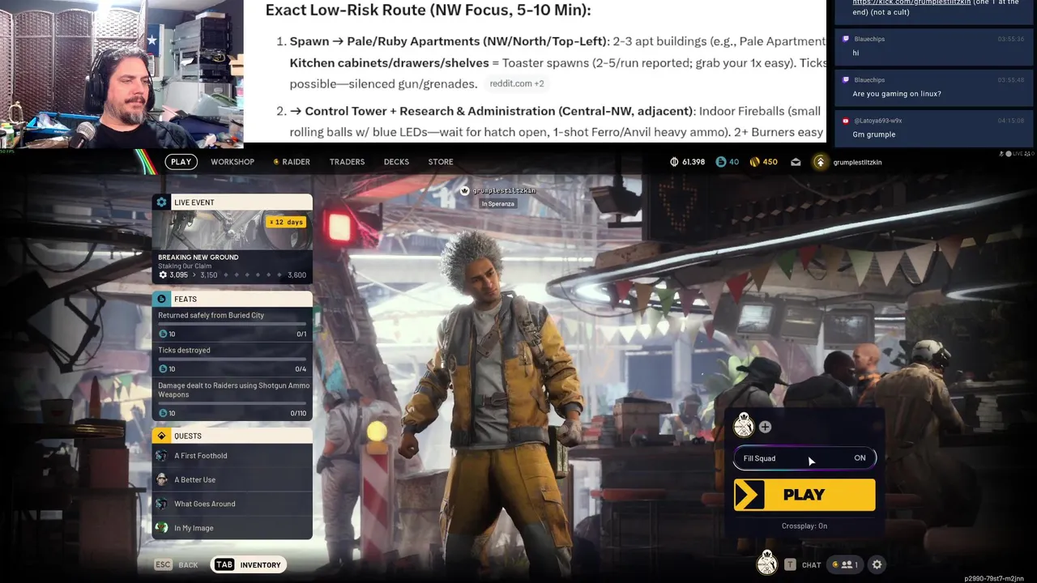Click the Returned safely from Buried City progress bar
Viewport: 1037px width, 583px height.
point(232,324)
